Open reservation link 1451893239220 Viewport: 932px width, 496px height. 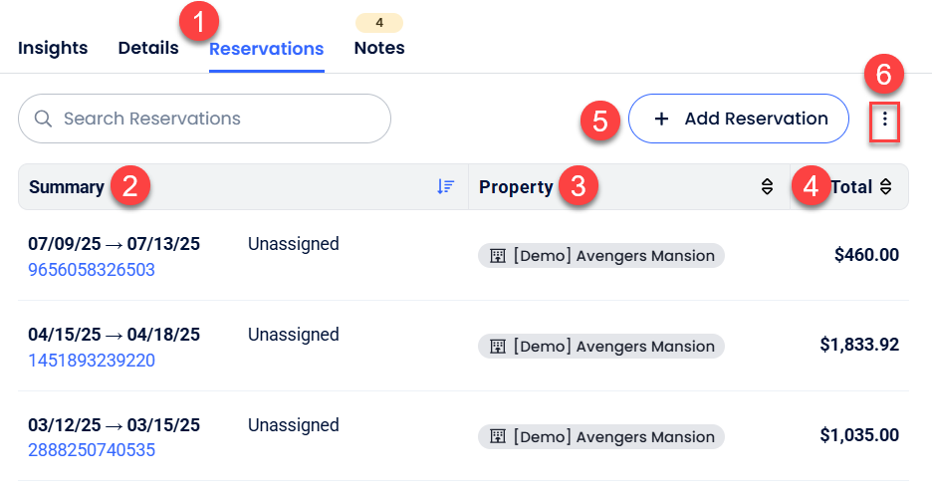point(92,361)
